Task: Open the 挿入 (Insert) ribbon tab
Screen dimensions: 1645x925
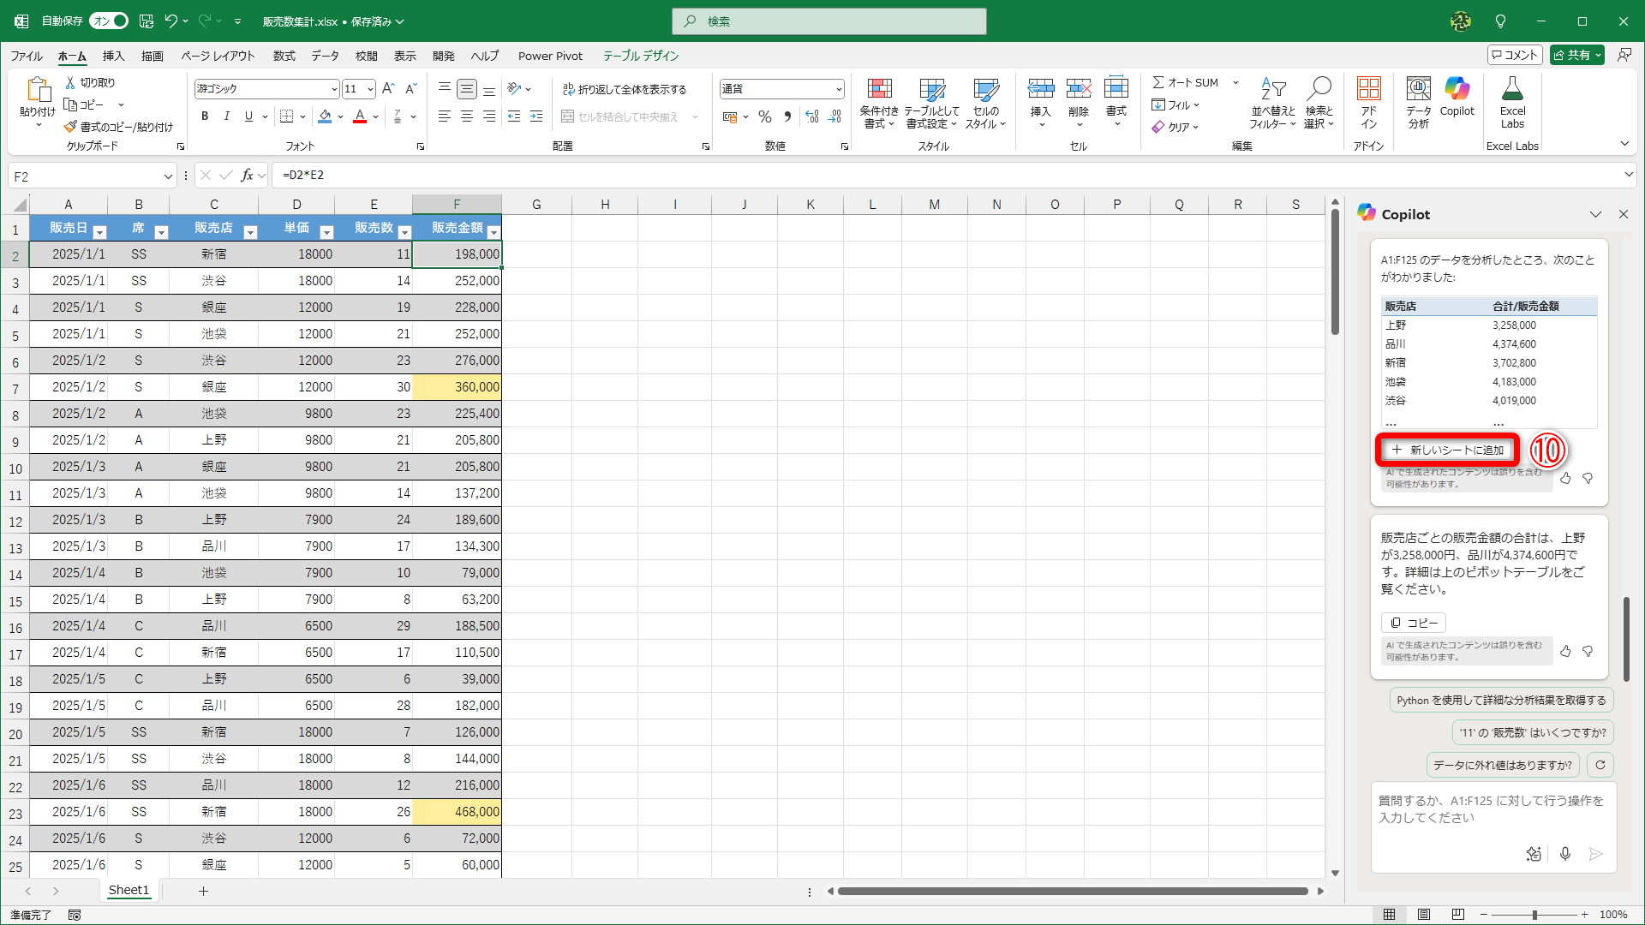Action: [x=113, y=56]
